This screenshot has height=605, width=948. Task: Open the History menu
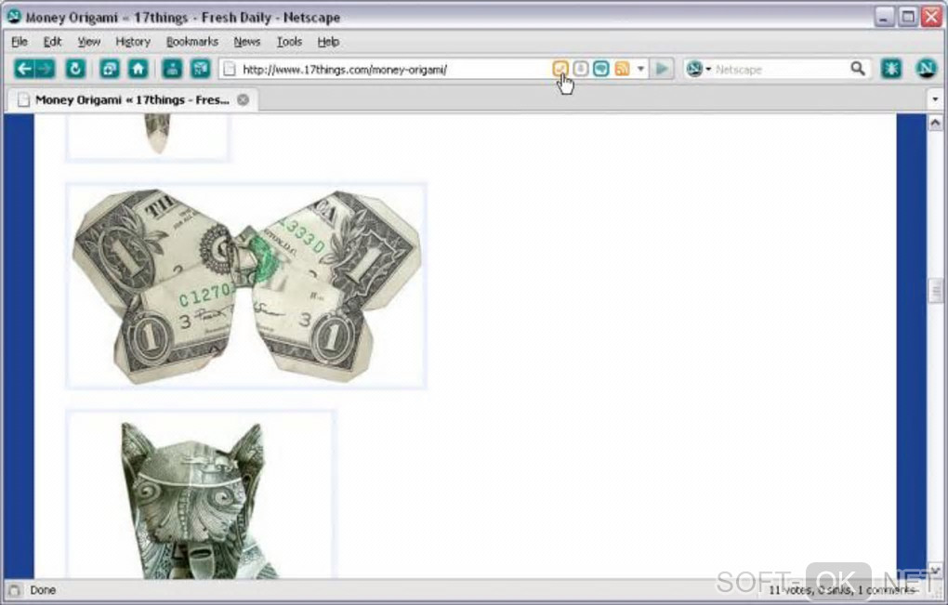tap(133, 42)
